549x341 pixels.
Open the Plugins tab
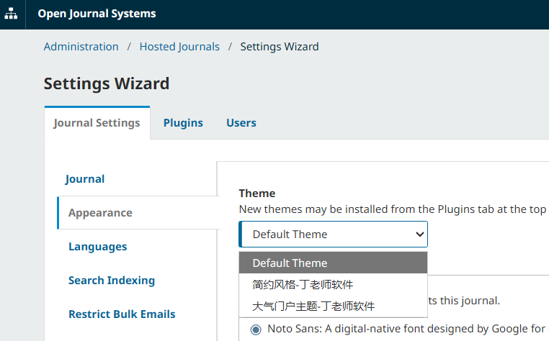point(183,123)
